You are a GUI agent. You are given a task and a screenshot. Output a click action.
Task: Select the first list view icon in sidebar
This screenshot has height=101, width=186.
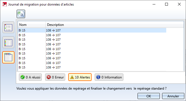pos(8,27)
